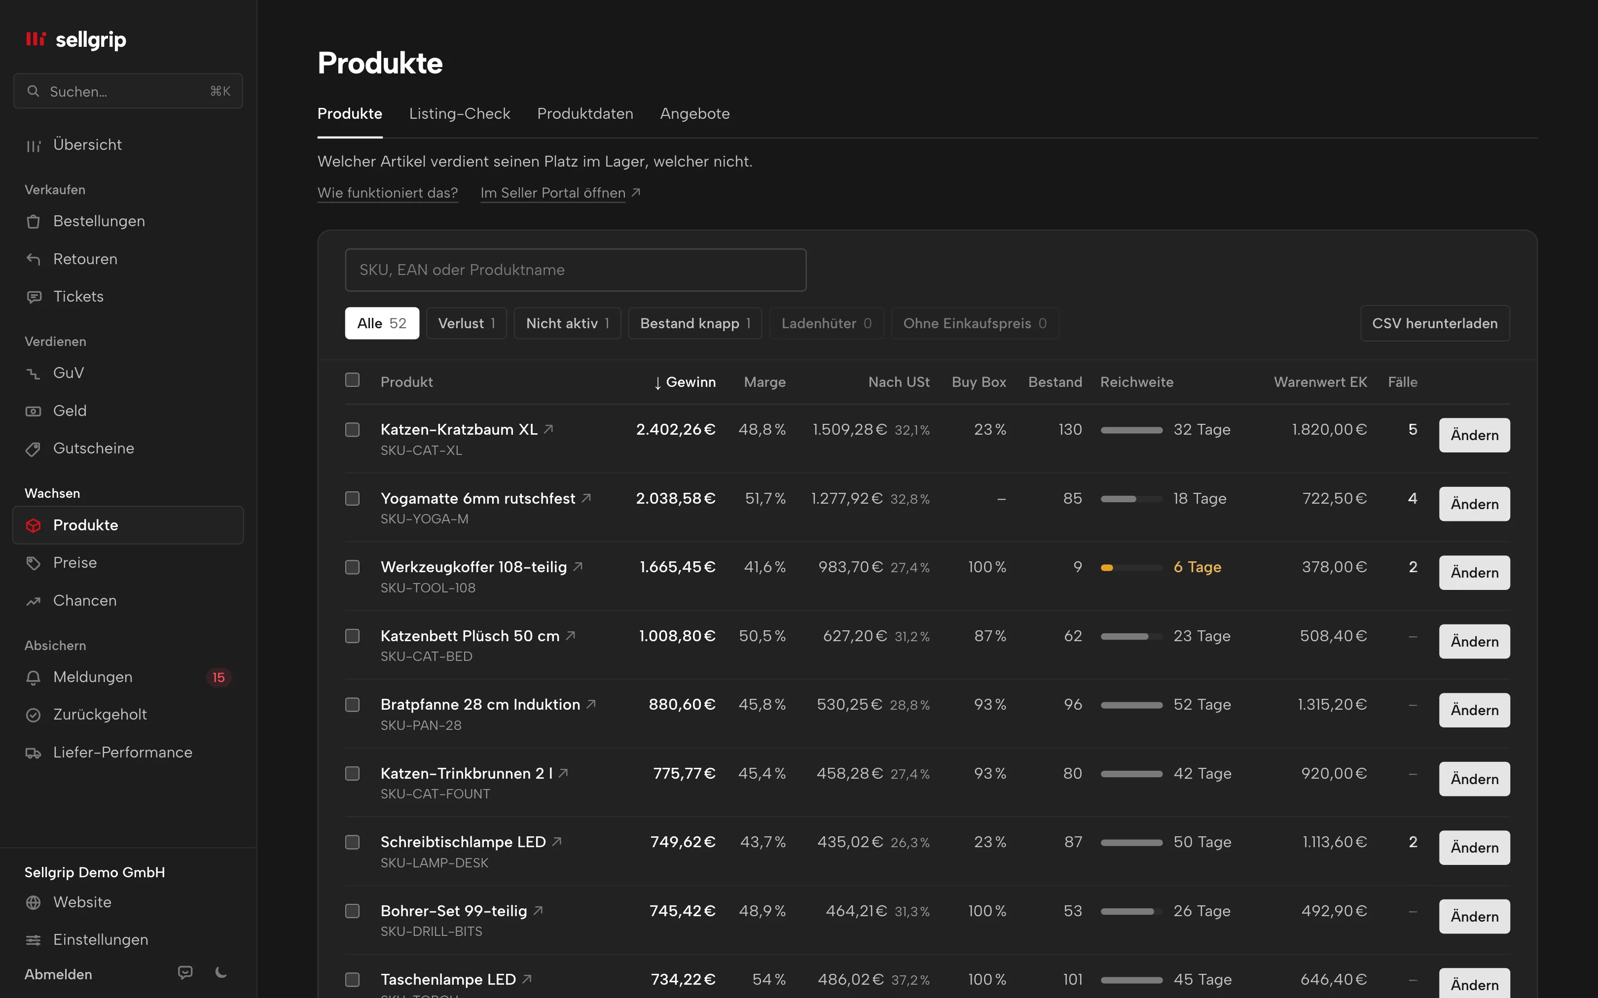Select the Yogamatte 6mm rutschfest checkbox

point(353,498)
